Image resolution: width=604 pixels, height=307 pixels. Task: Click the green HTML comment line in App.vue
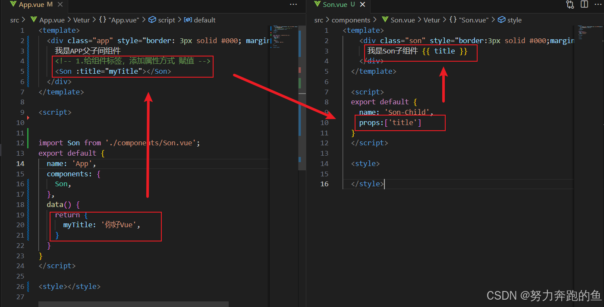coord(132,61)
